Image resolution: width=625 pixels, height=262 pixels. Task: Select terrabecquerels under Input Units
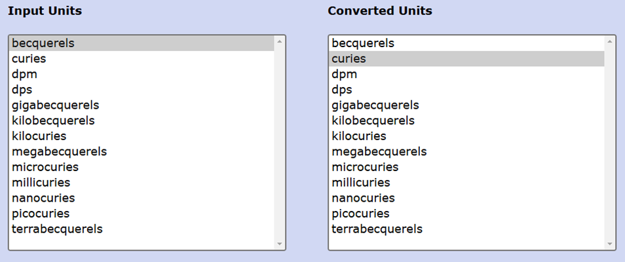pyautogui.click(x=57, y=229)
